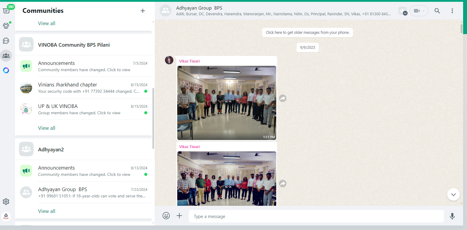Screen dimensions: 467x230
Task: Expand the video call dropdown in header
Action: click(419, 11)
